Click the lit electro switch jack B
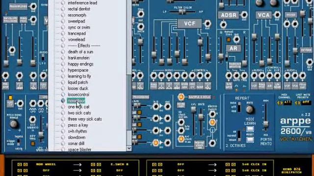The width and height of the screenshot is (314, 176). (x=212, y=122)
